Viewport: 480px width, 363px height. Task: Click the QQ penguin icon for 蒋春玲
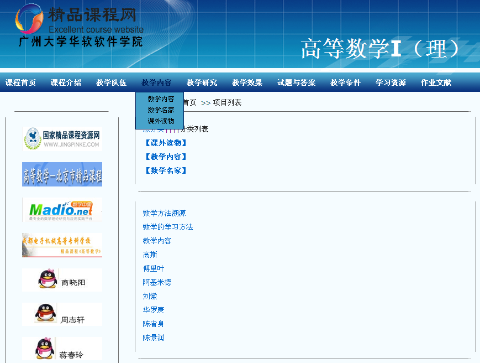(x=45, y=349)
